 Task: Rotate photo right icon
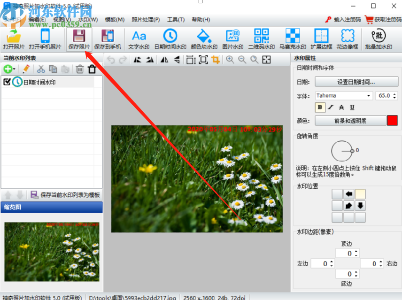[x=150, y=60]
